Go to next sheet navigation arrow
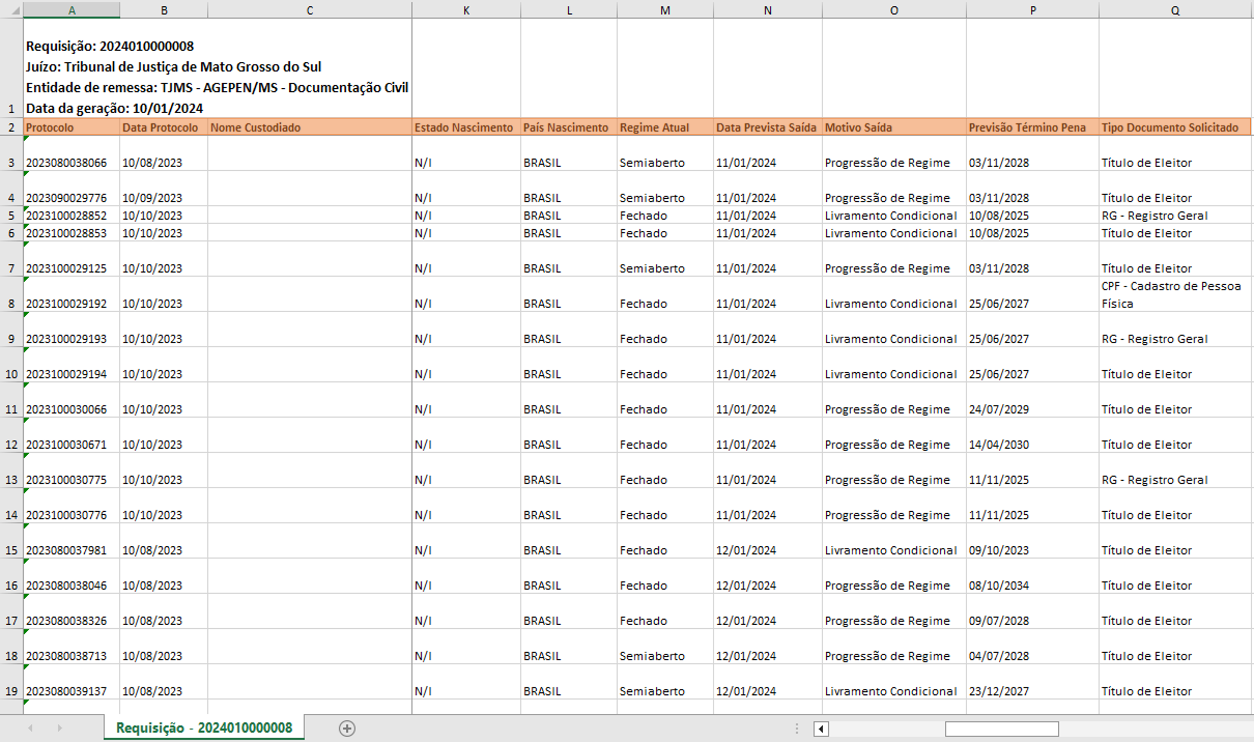The height and width of the screenshot is (742, 1254). (60, 728)
